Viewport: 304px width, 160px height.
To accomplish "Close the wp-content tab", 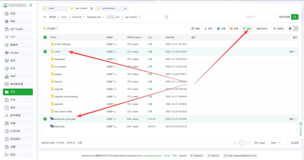I will [91, 9].
